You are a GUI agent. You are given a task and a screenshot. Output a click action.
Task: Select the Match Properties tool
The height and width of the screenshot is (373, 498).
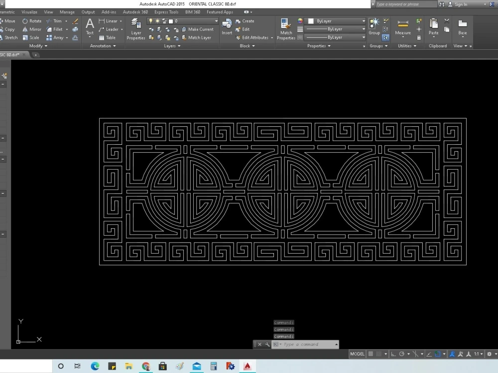[x=285, y=29]
